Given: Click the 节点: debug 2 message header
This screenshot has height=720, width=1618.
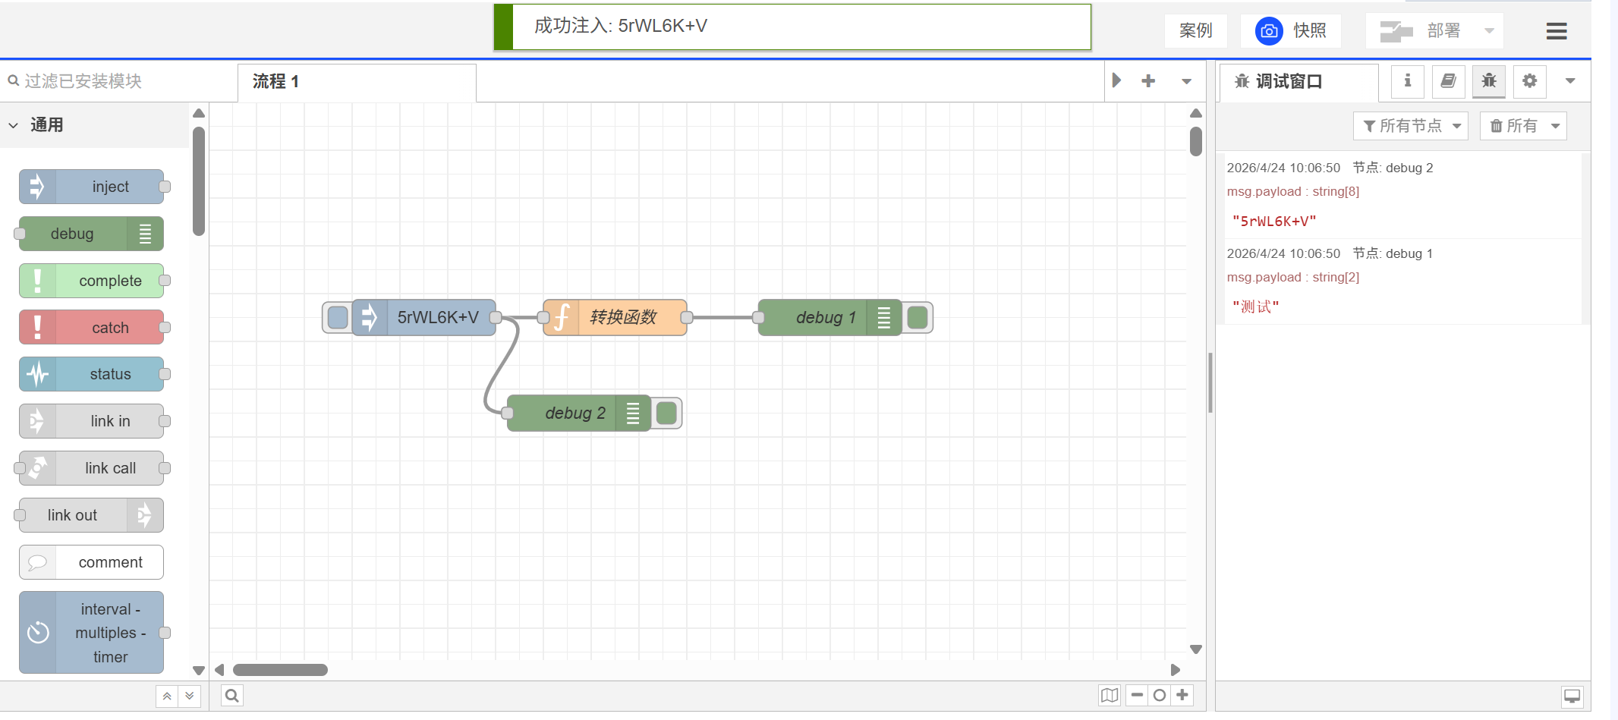Looking at the screenshot, I should 1393,168.
